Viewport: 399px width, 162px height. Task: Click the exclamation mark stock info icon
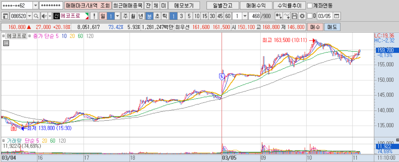(x=94, y=16)
